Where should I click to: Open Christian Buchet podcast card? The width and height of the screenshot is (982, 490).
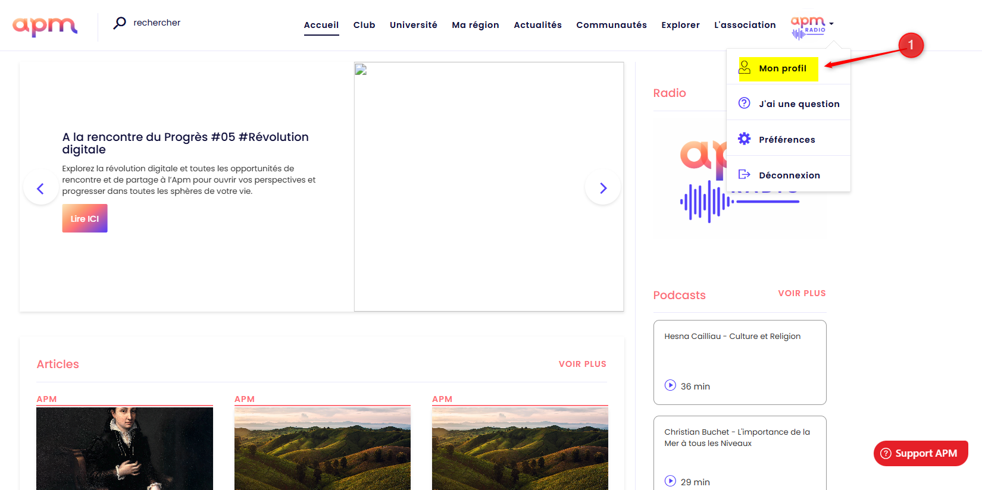[x=740, y=453]
